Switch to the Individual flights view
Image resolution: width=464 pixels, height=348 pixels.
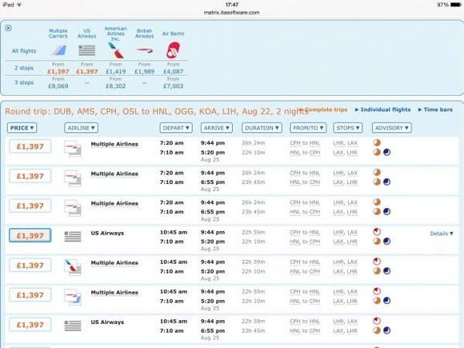383,110
